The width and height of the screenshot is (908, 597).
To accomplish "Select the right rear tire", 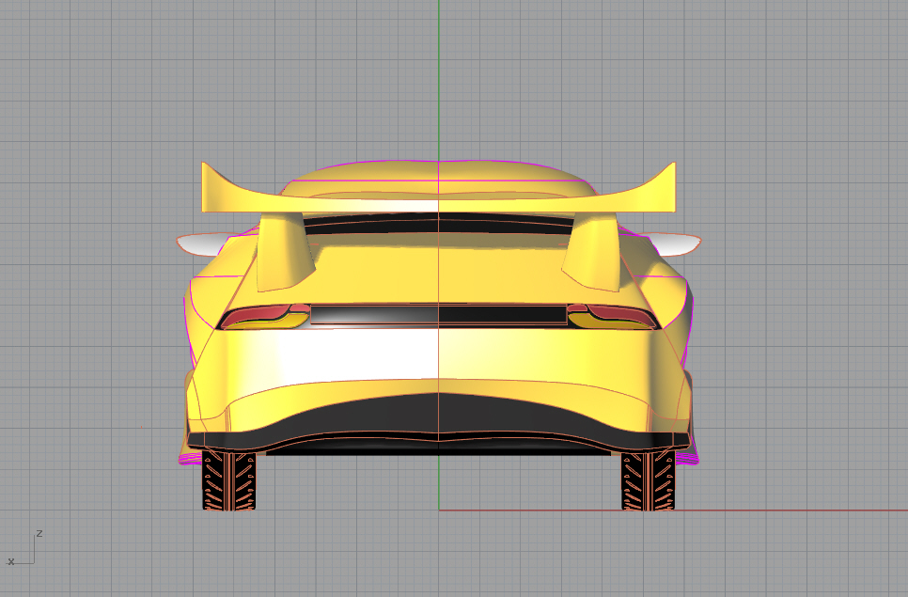I will coord(648,480).
